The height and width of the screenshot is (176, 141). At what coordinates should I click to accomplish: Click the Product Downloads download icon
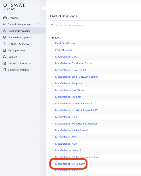(5, 31)
